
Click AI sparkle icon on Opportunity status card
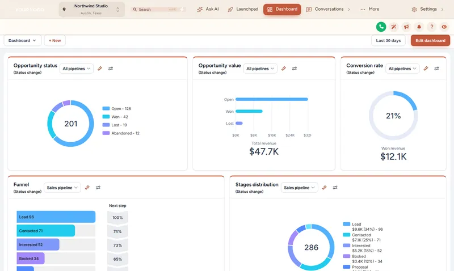coord(100,69)
